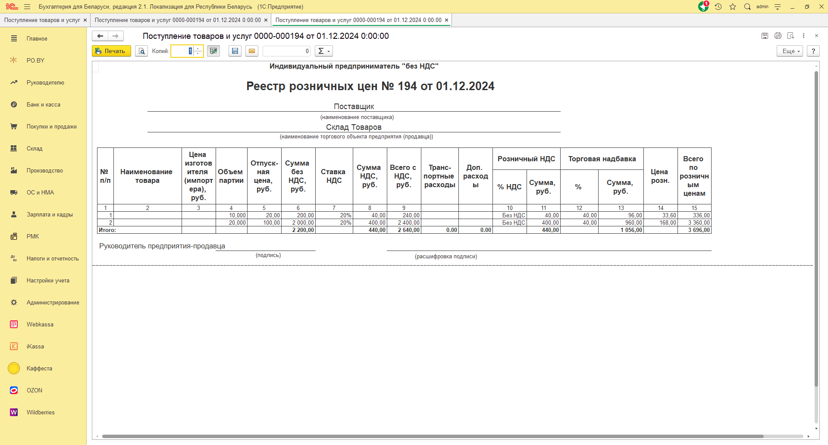Expand the service settings menu near admin
The height and width of the screenshot is (445, 828).
[778, 6]
